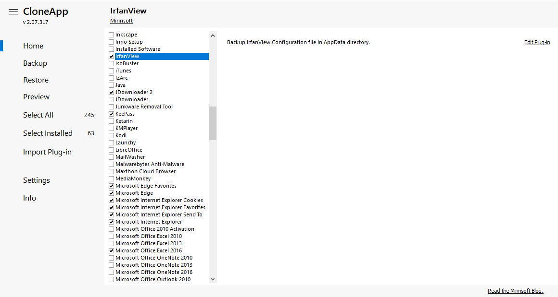Check the Installed Software checkbox

pos(112,49)
